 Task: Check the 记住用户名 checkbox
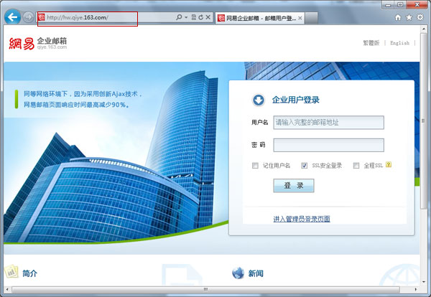pyautogui.click(x=255, y=166)
